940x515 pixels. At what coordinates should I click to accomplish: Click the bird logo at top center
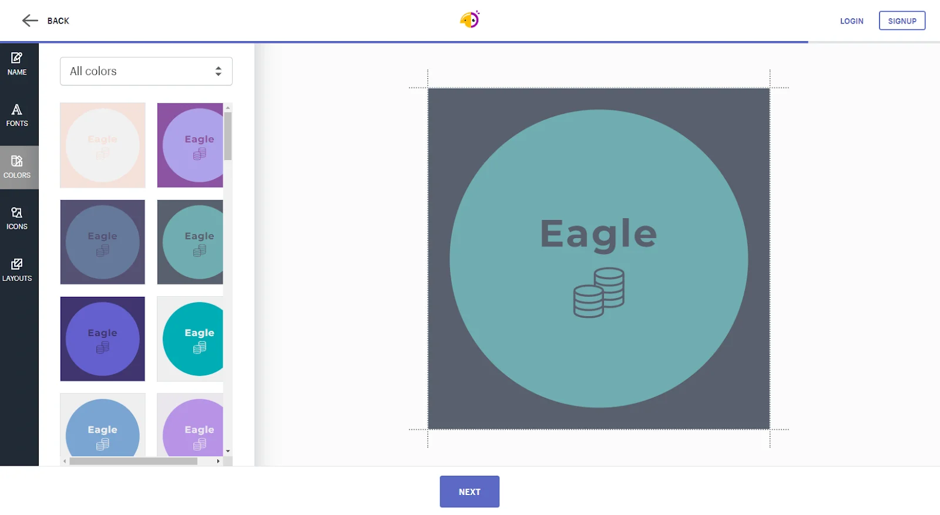(469, 20)
